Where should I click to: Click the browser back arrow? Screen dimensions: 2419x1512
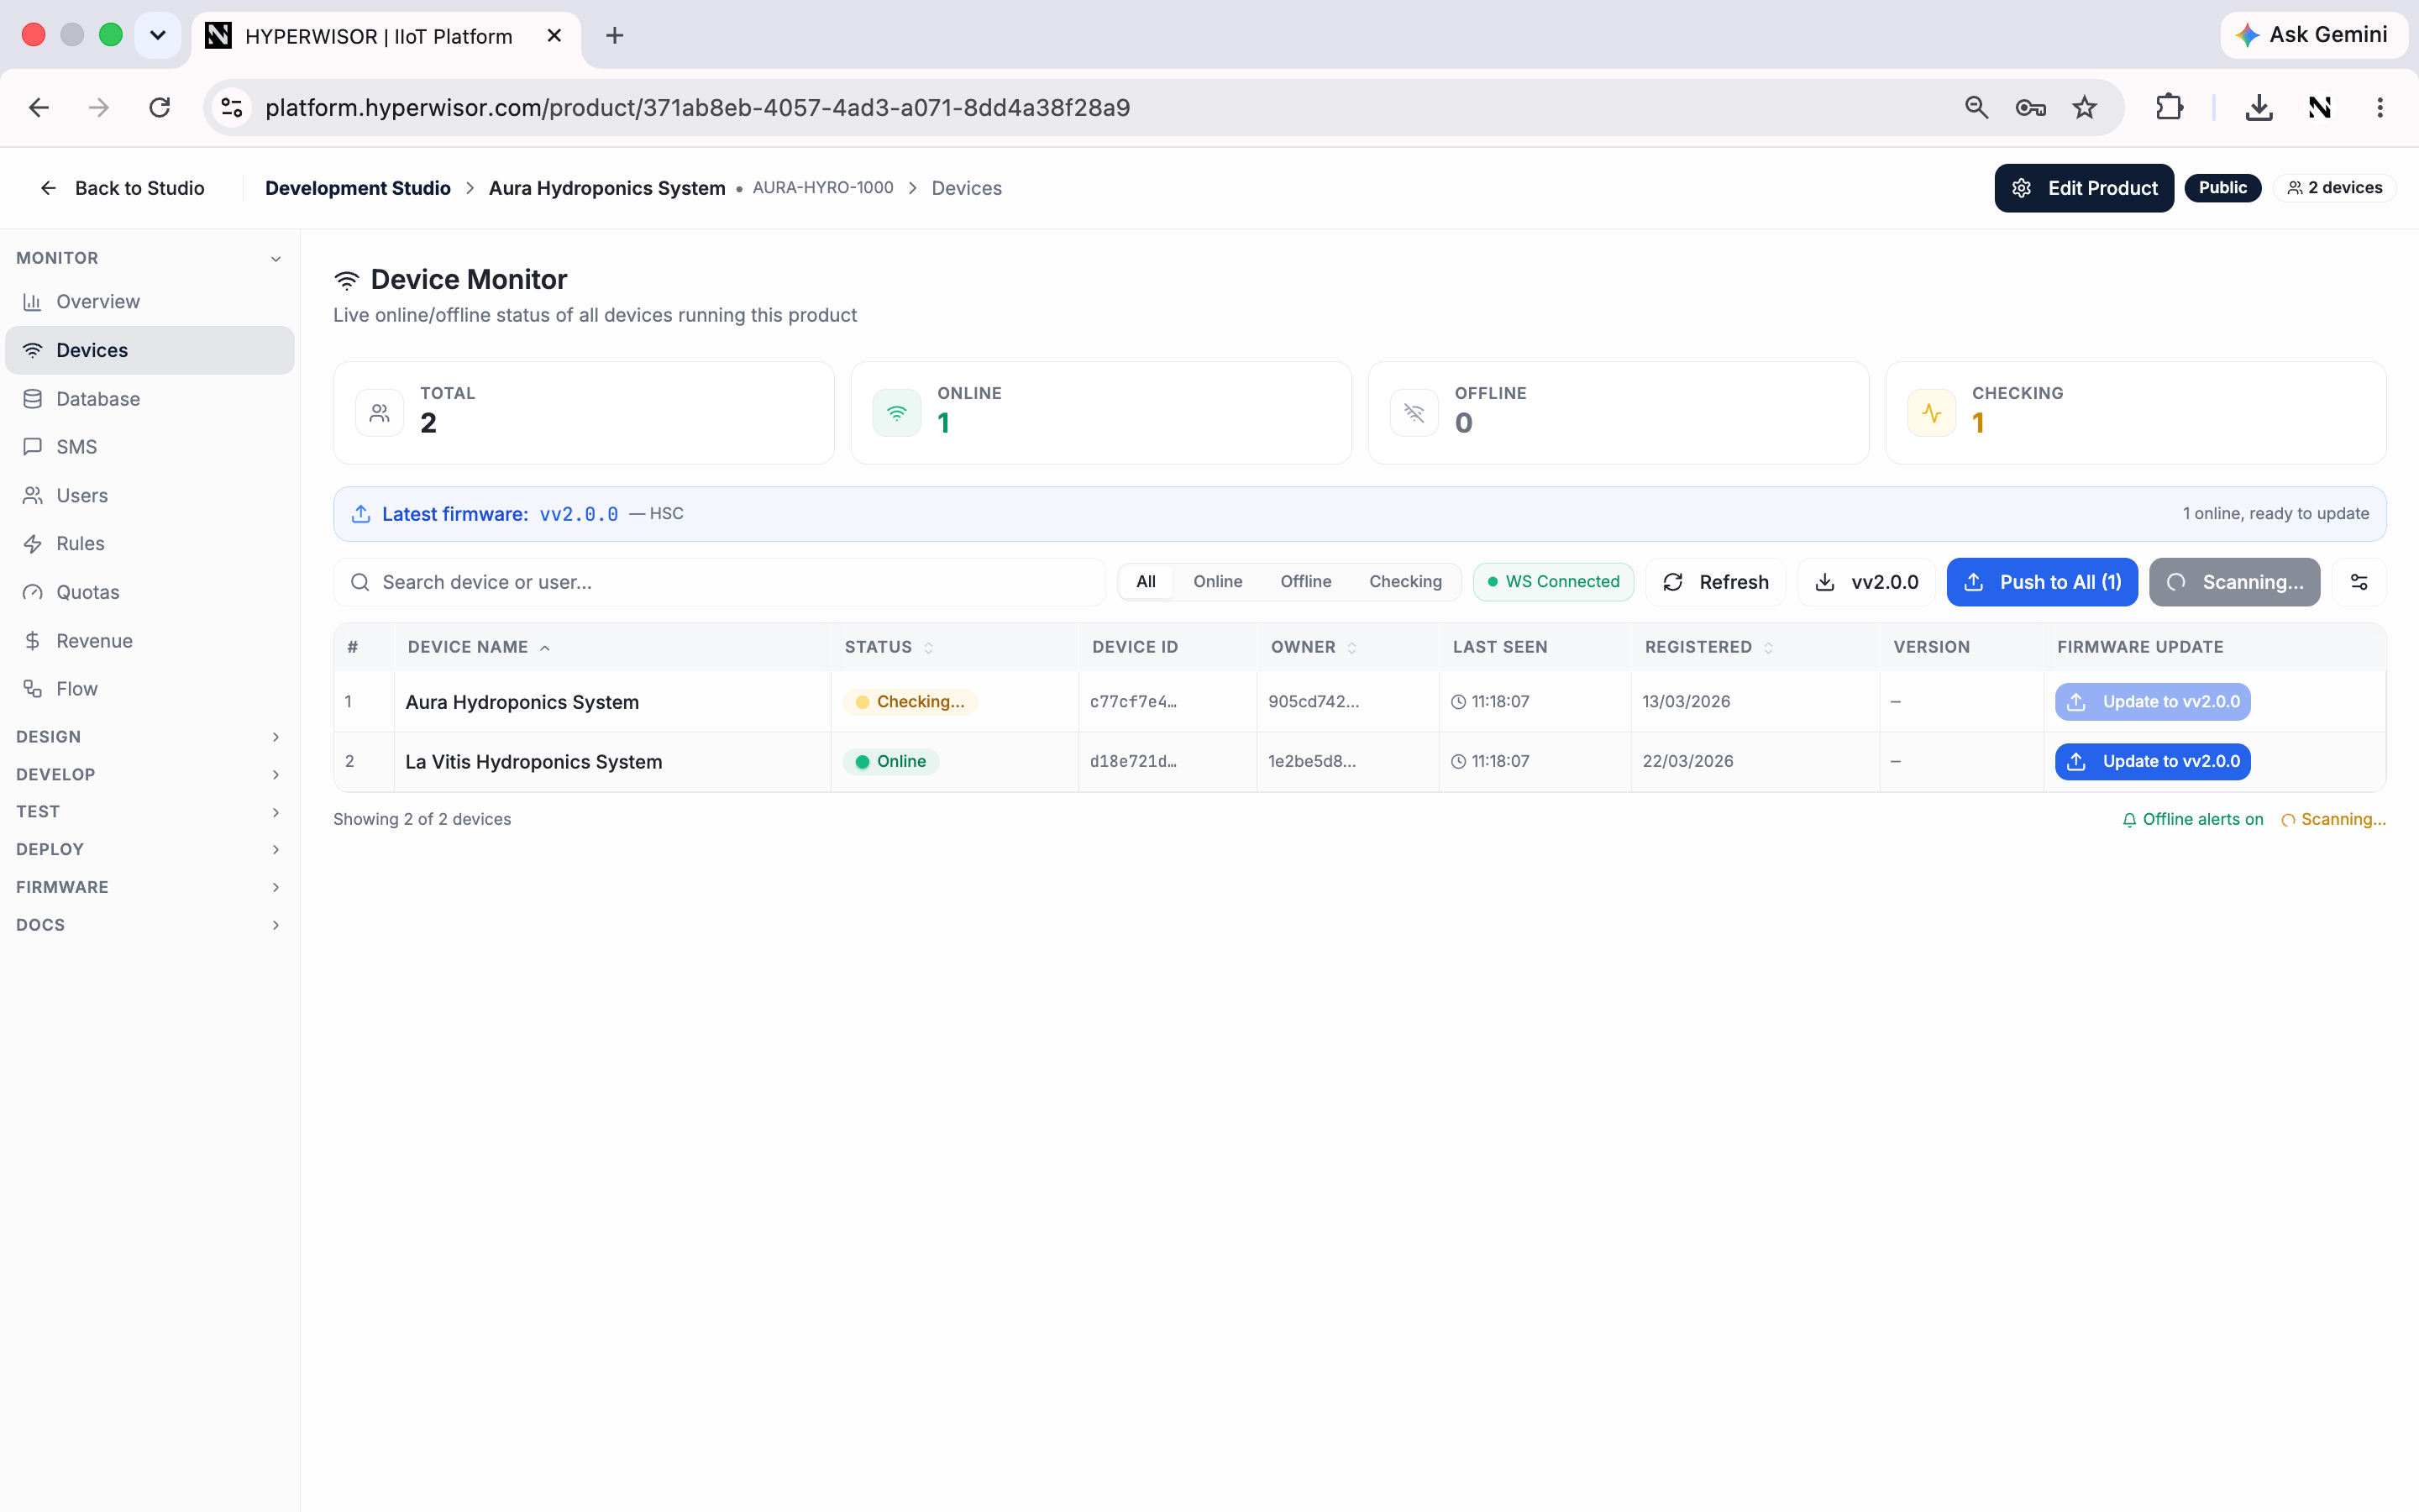(39, 107)
